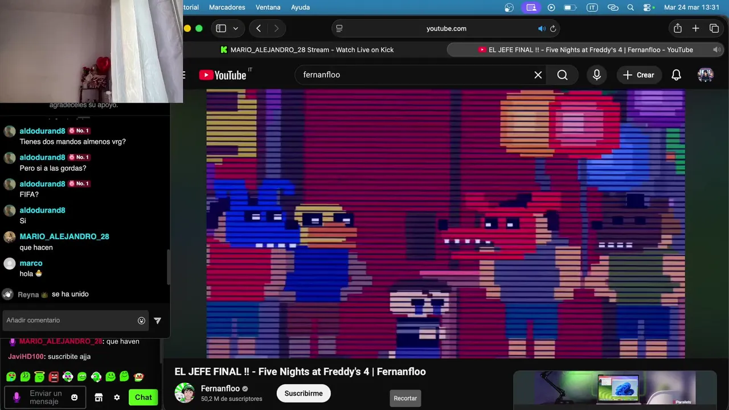Click the green Chat send button
The width and height of the screenshot is (729, 410).
pos(144,397)
